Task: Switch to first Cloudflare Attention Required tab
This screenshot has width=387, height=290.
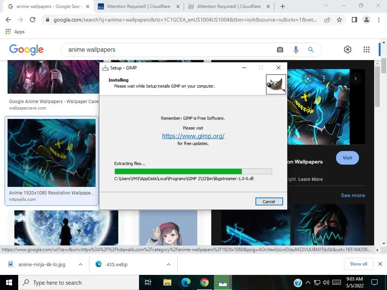Action: (138, 7)
